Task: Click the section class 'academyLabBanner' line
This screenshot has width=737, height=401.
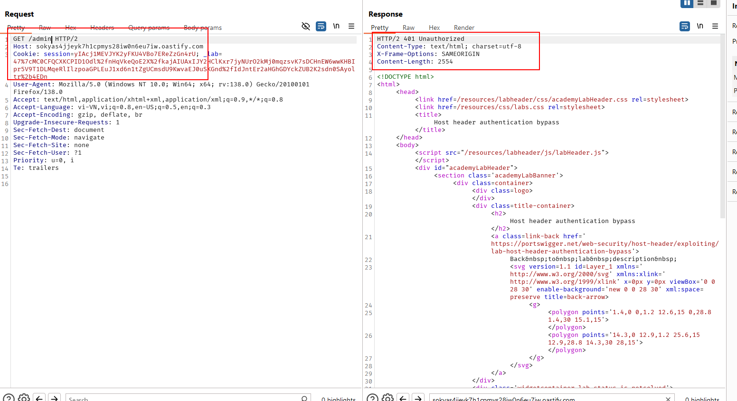Action: [x=499, y=176]
